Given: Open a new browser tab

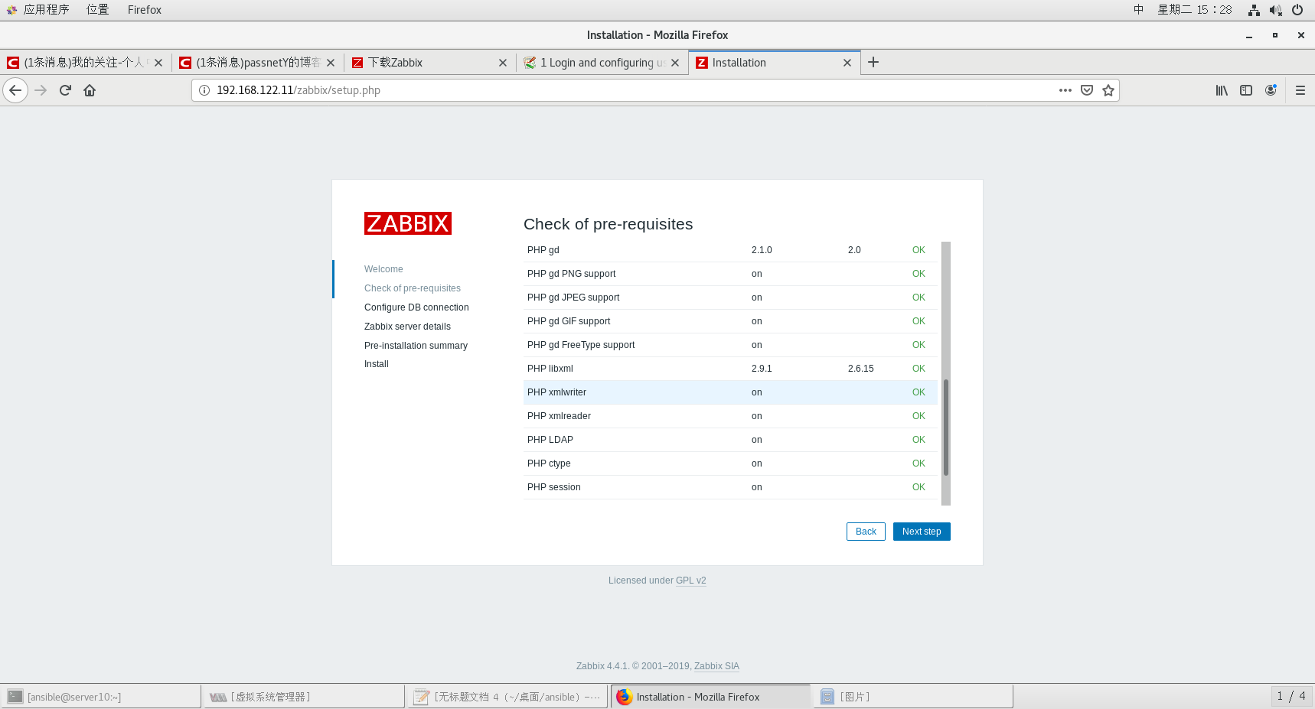Looking at the screenshot, I should (873, 62).
